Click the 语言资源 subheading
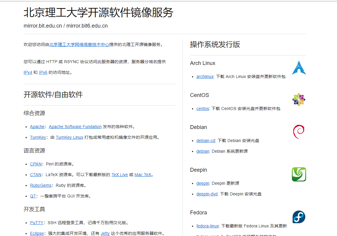 34,151
